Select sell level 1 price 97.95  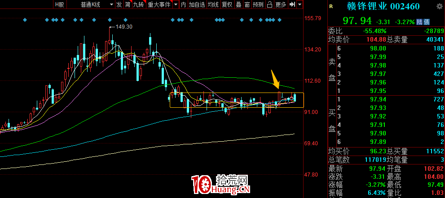tap(378, 91)
